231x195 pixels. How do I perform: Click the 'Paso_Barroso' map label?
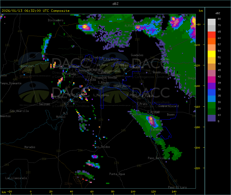[x=157, y=158]
